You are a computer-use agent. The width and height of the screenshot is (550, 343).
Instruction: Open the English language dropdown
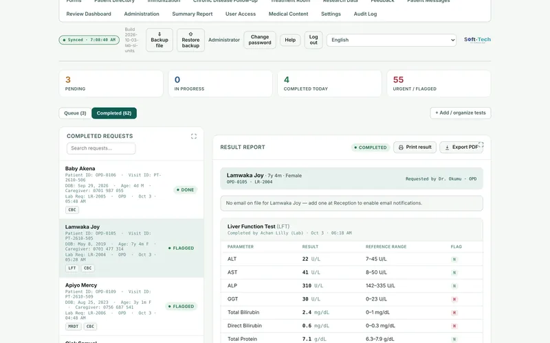[391, 40]
